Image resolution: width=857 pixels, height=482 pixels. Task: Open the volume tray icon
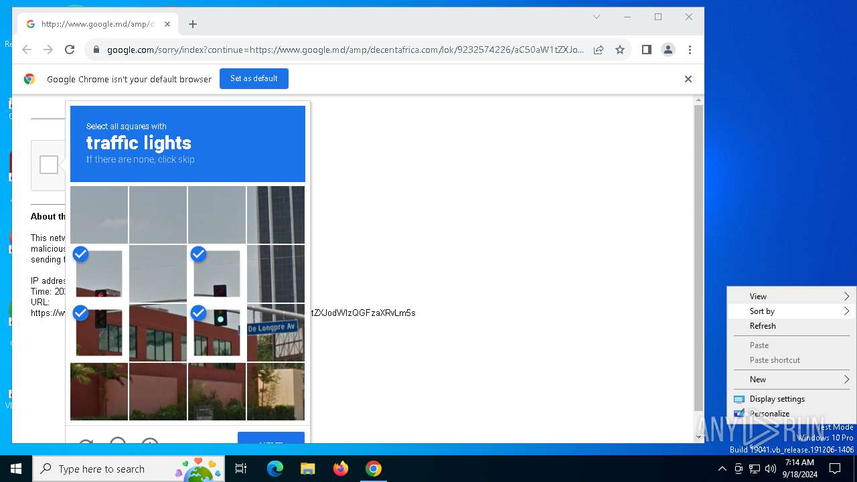771,469
